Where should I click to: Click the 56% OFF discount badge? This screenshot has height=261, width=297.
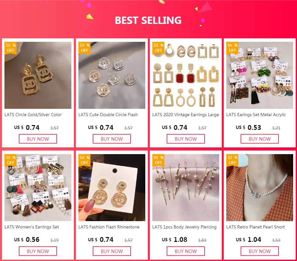point(232,48)
